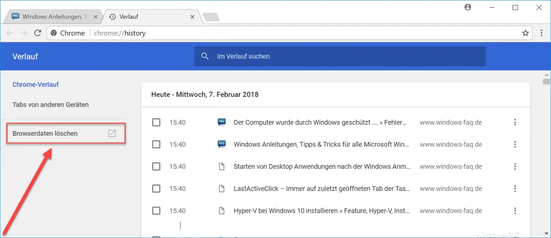551x238 pixels.
Task: Check the box for 'LastActiveClick' entry
Action: tap(156, 189)
